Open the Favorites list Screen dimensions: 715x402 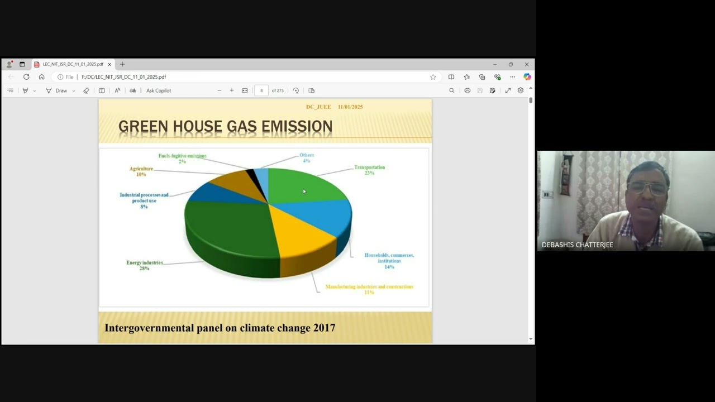click(466, 77)
